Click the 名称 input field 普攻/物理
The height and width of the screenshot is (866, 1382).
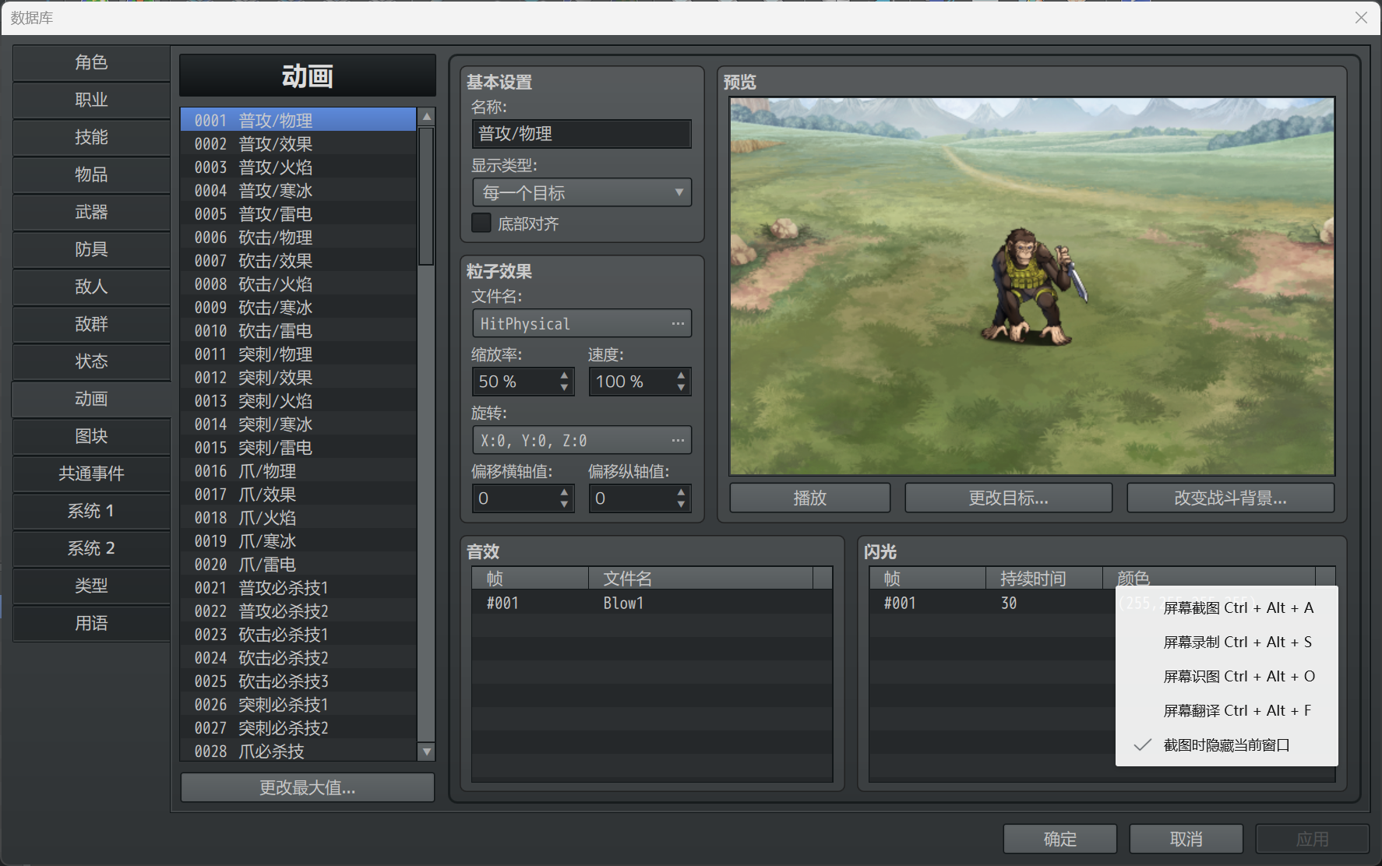[x=582, y=134]
